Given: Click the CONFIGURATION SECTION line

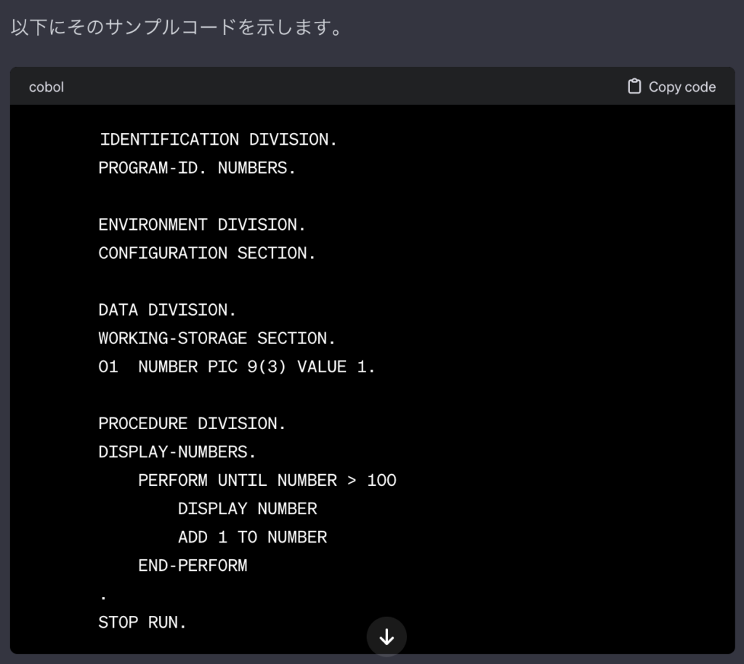Looking at the screenshot, I should [207, 253].
